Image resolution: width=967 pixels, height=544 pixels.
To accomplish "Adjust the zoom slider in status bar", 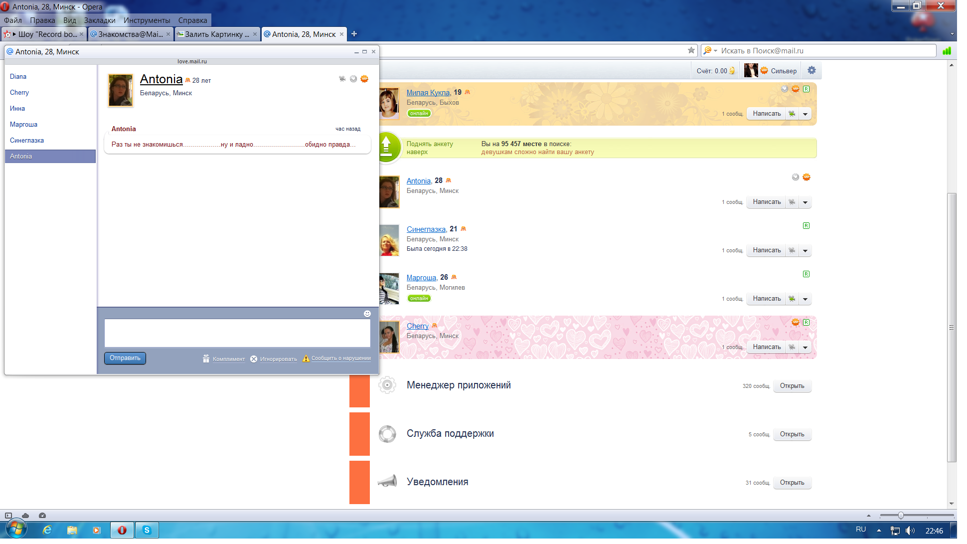I will pyautogui.click(x=900, y=516).
